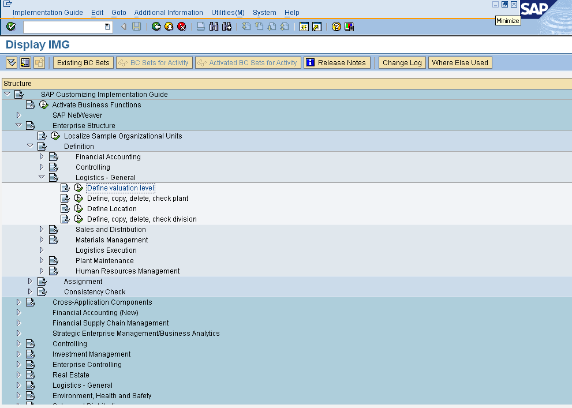572x408 pixels.
Task: Click the yellow Exit arrow icon
Action: point(169,27)
